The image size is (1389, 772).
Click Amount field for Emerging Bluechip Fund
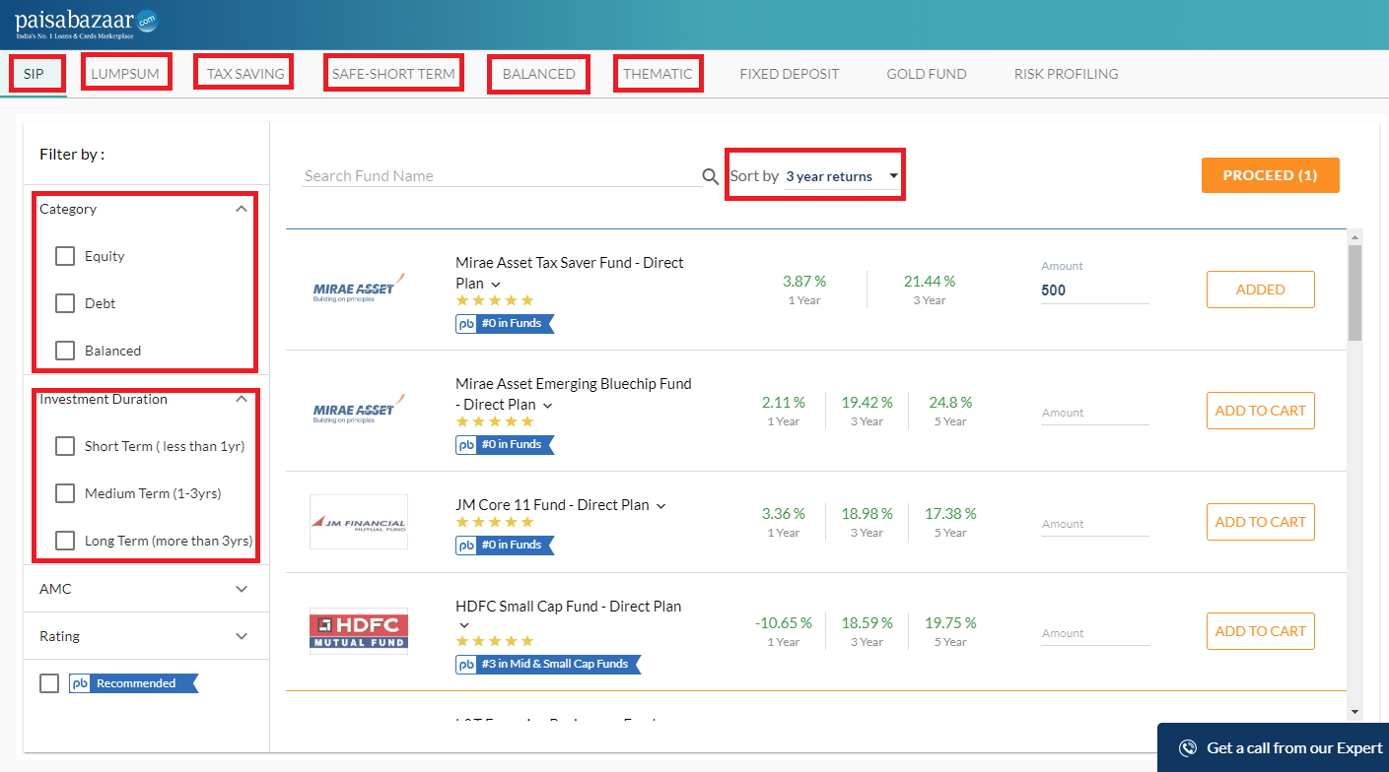1095,413
